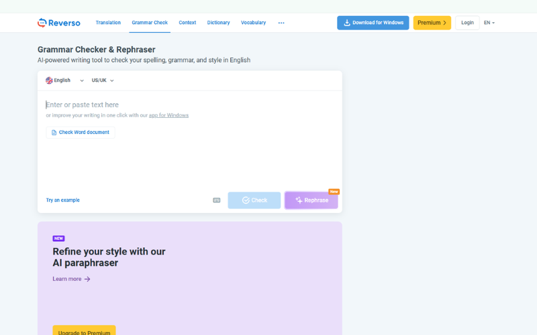This screenshot has width=537, height=335.
Task: Click the purple NEW label in banner
Action: [58, 239]
